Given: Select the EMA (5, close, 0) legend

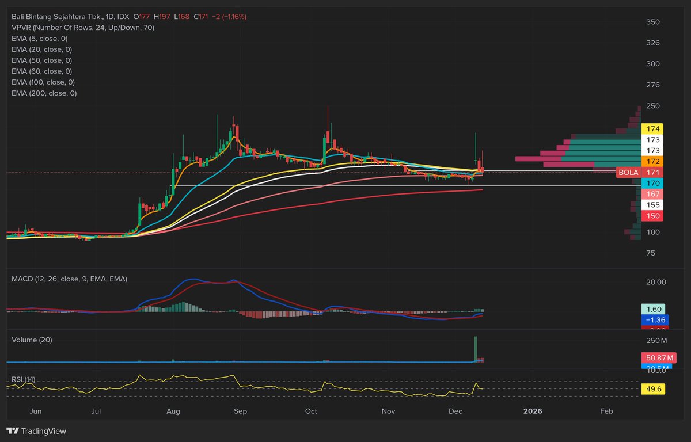Looking at the screenshot, I should (x=40, y=39).
